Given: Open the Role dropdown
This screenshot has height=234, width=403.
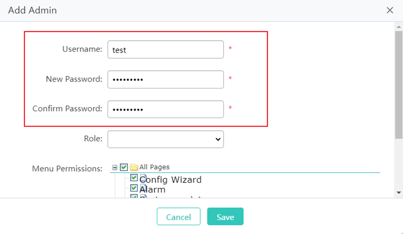Looking at the screenshot, I should click(x=165, y=139).
